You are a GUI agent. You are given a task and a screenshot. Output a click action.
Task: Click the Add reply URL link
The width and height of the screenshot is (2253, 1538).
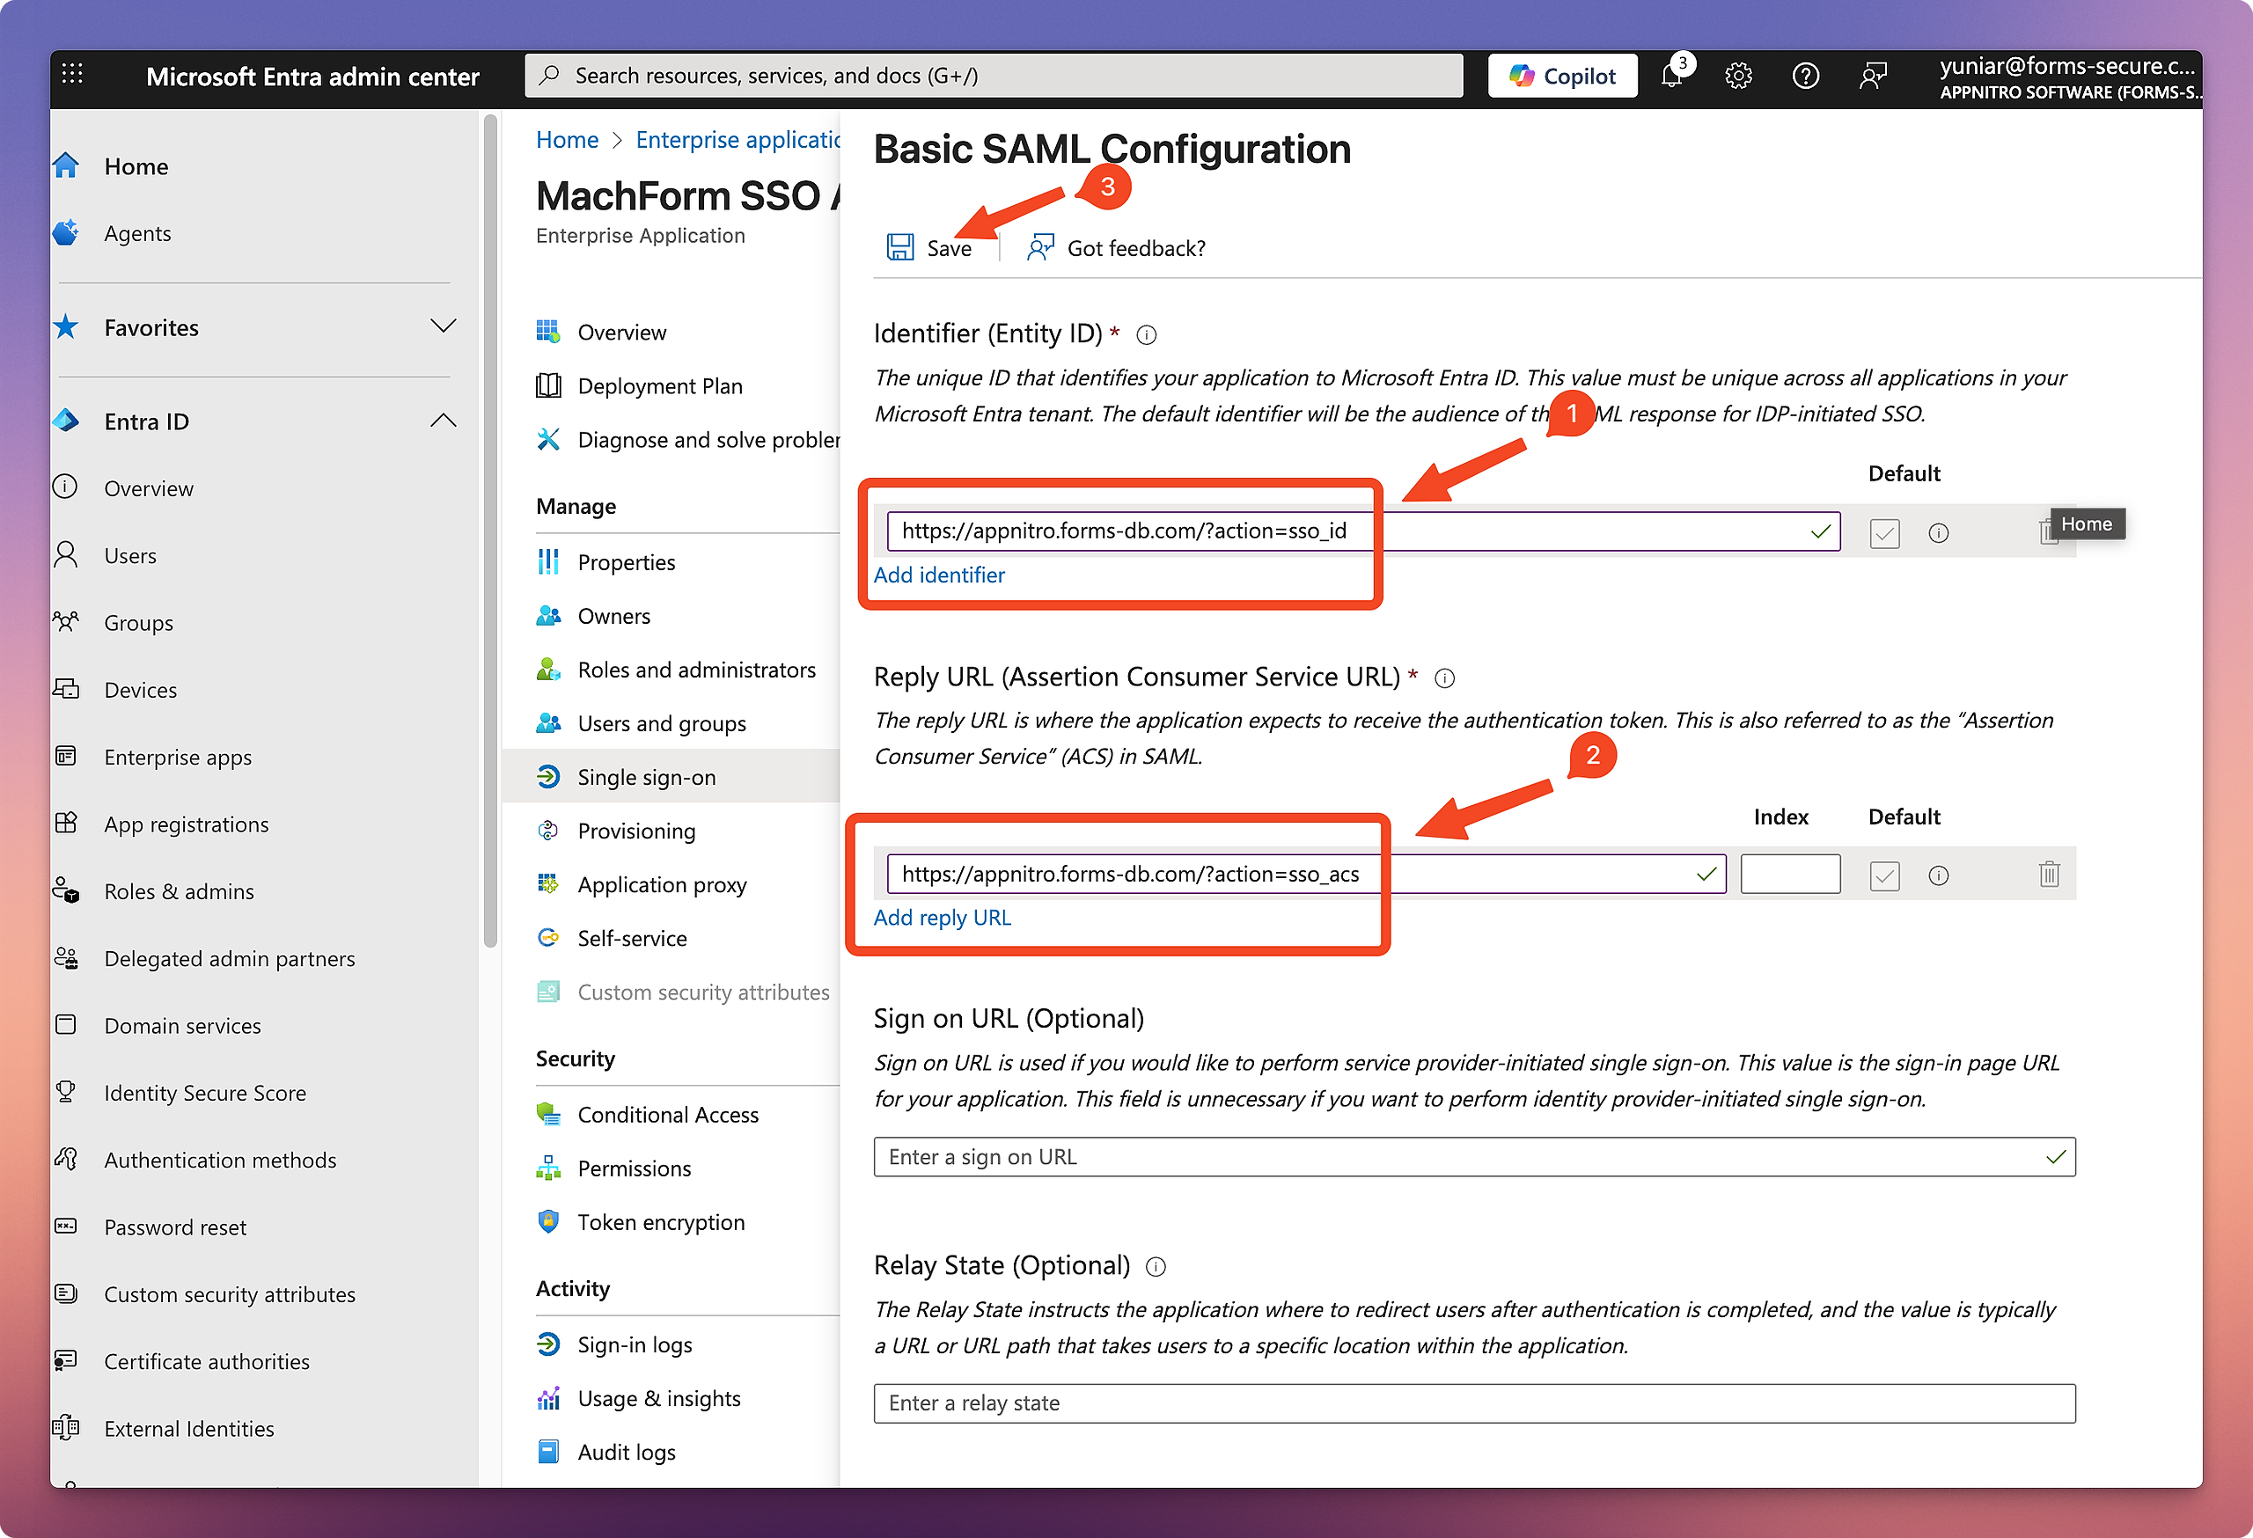[x=942, y=918]
